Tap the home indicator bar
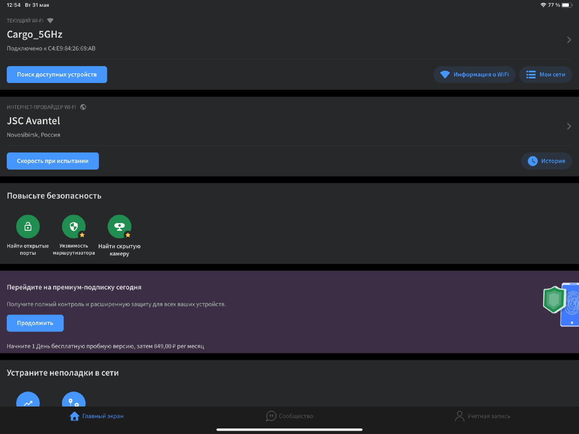Image resolution: width=579 pixels, height=434 pixels. coord(289,429)
